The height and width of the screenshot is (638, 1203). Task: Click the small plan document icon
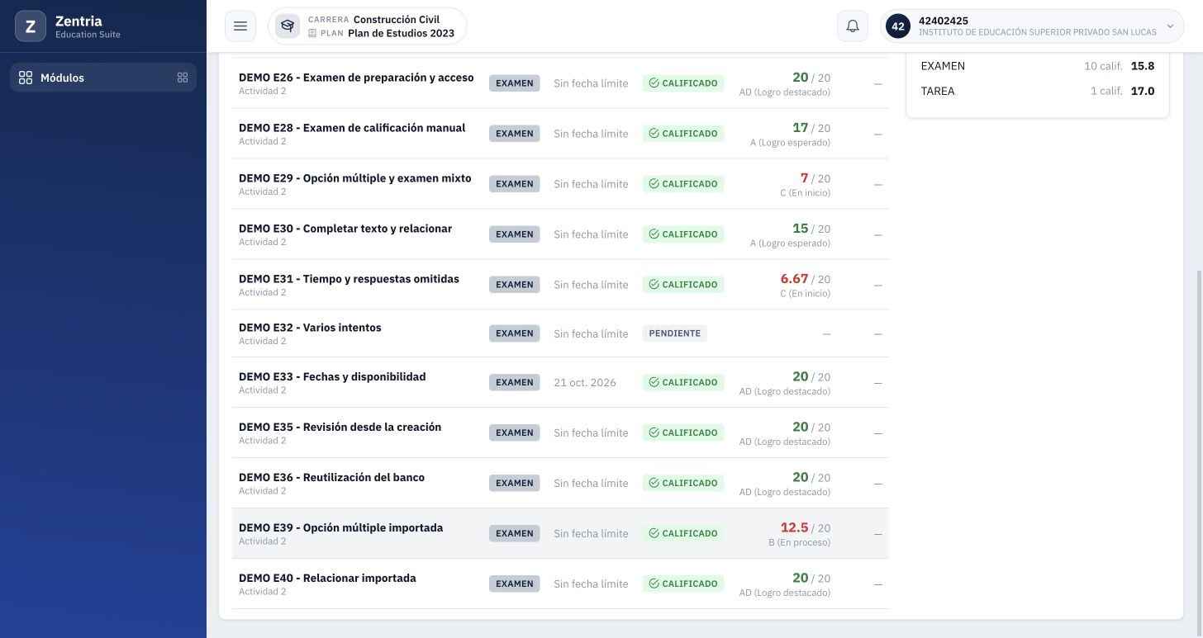312,34
